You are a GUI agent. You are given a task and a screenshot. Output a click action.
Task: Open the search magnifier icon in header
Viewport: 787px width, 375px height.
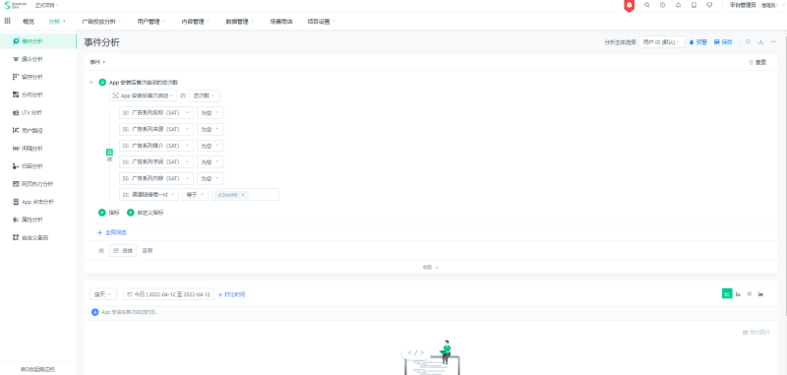click(x=646, y=5)
